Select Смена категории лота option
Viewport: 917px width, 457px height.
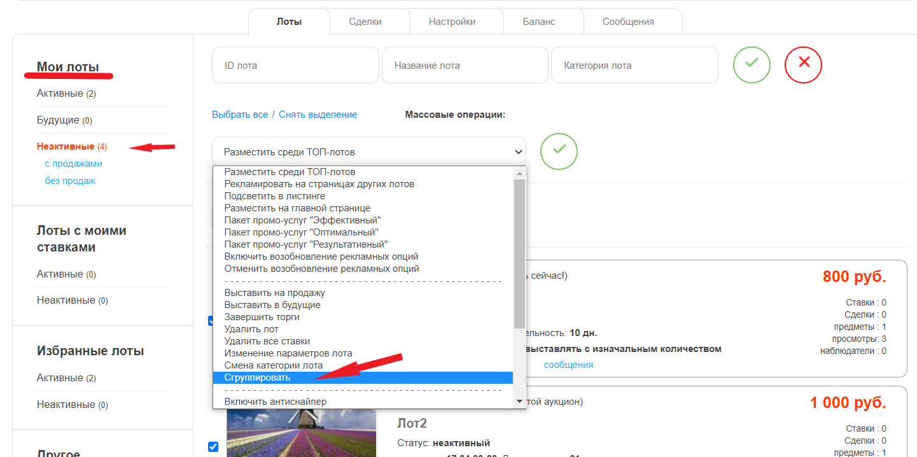pos(363,365)
